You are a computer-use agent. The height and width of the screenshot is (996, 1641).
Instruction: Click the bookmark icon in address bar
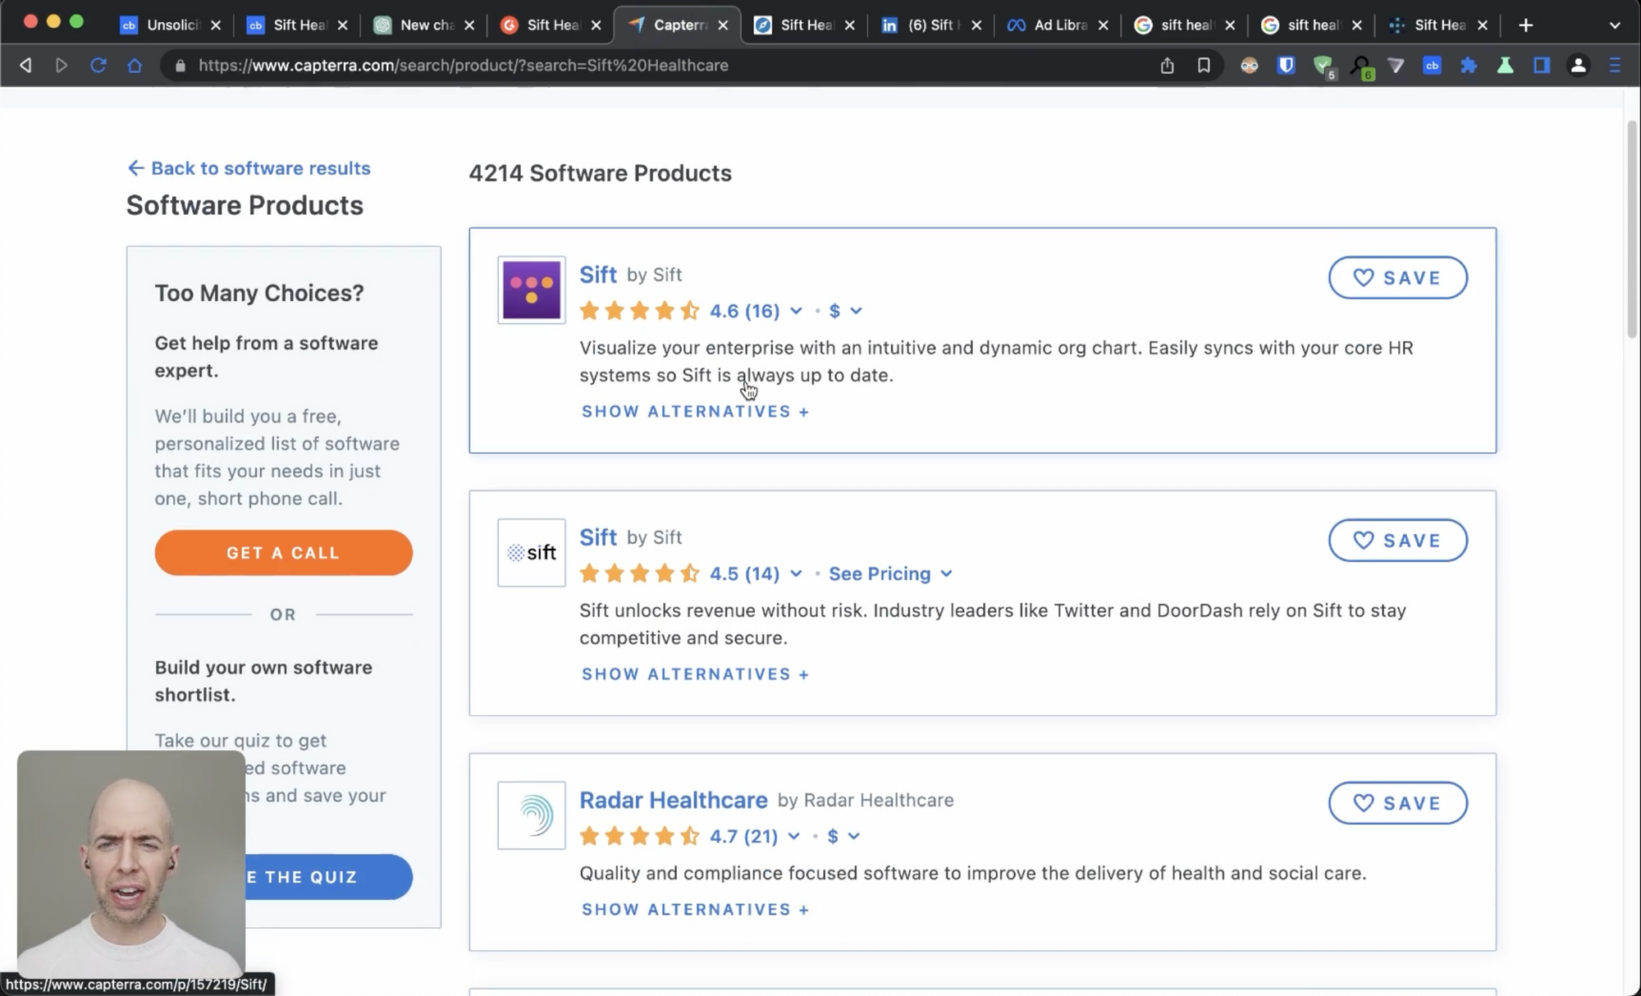point(1204,65)
